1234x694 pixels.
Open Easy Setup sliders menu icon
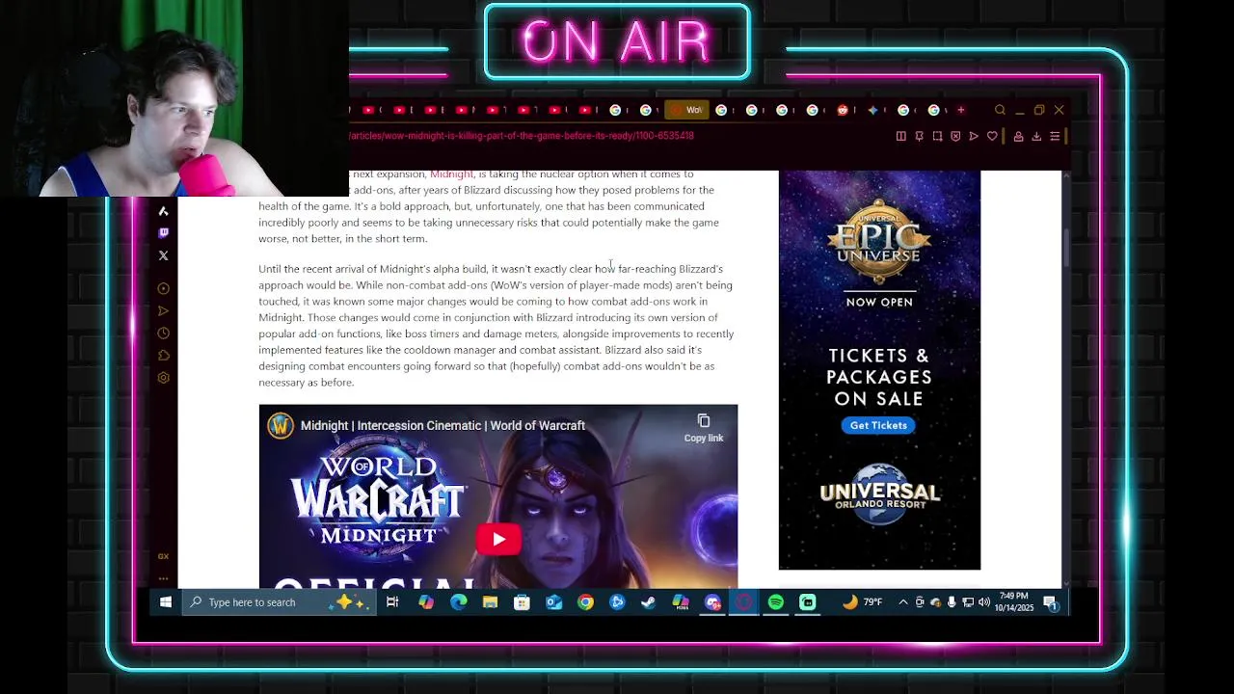coord(1055,136)
